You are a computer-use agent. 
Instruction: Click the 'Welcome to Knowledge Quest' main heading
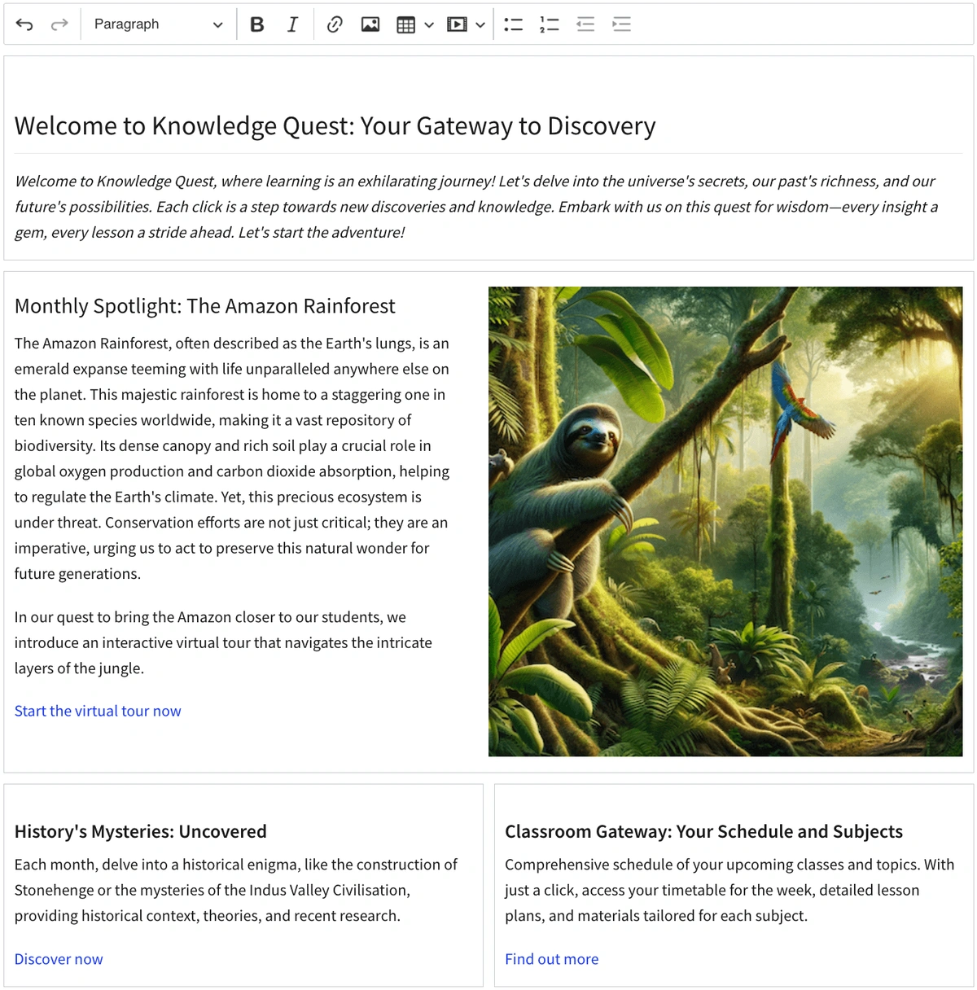click(x=335, y=126)
